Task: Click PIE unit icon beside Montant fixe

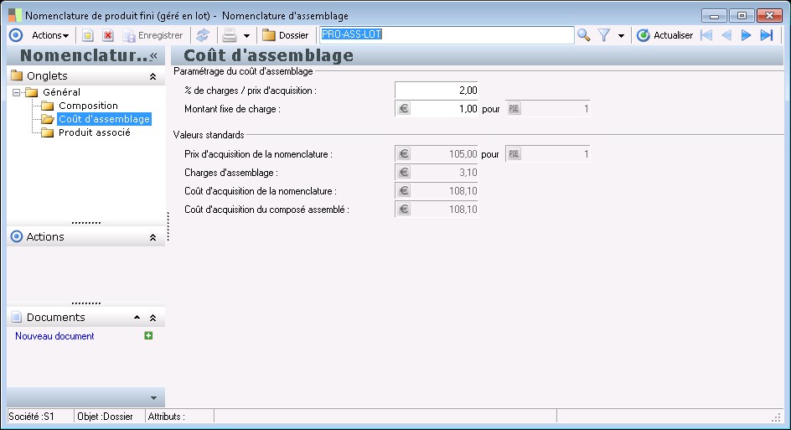Action: coord(514,108)
